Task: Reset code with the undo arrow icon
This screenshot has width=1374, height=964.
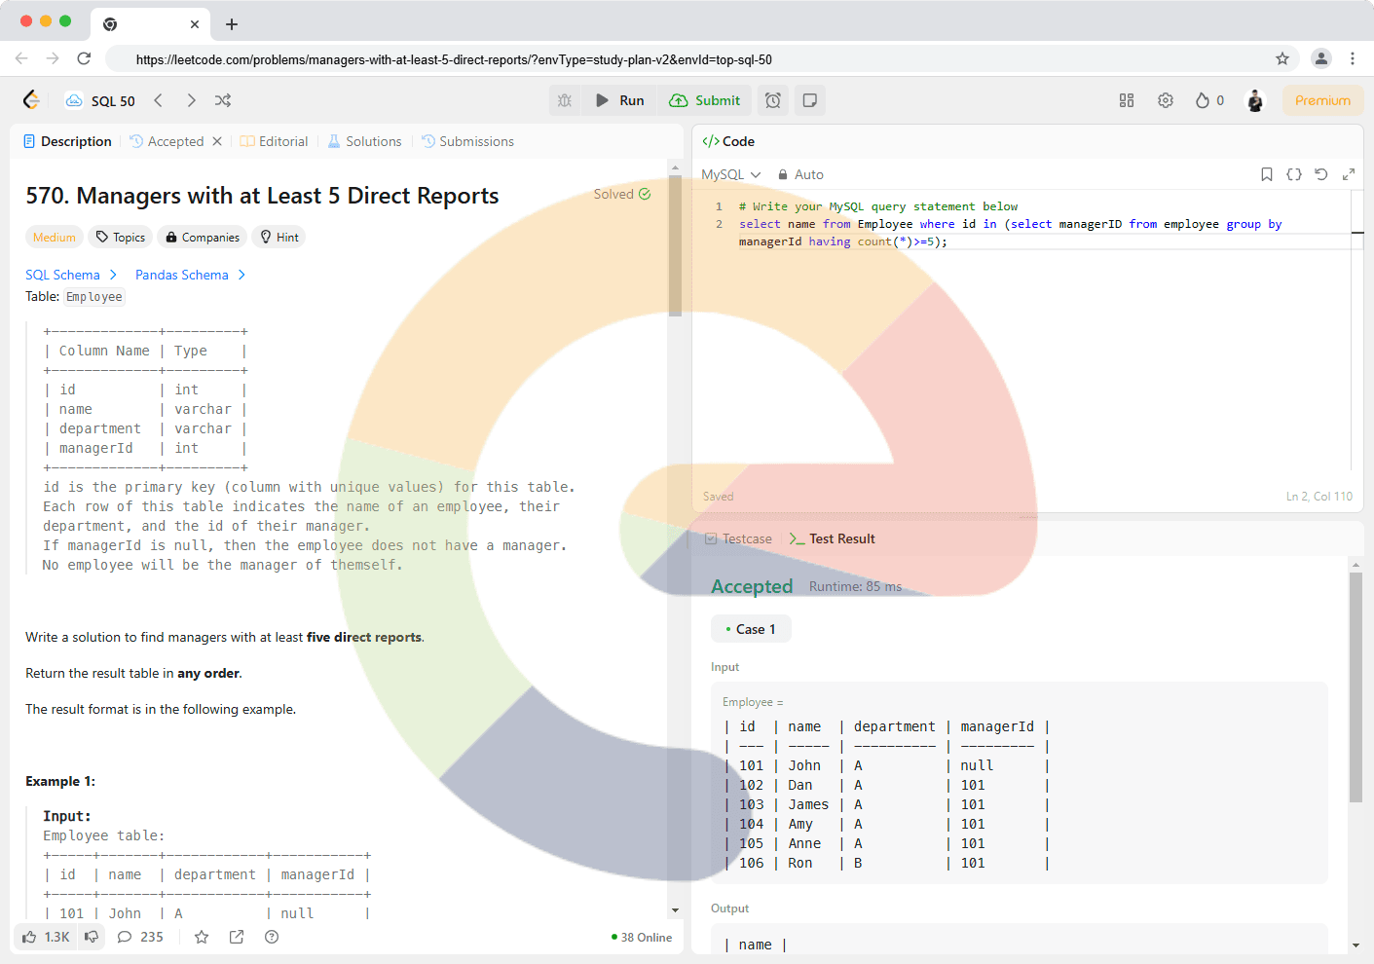Action: 1321,174
